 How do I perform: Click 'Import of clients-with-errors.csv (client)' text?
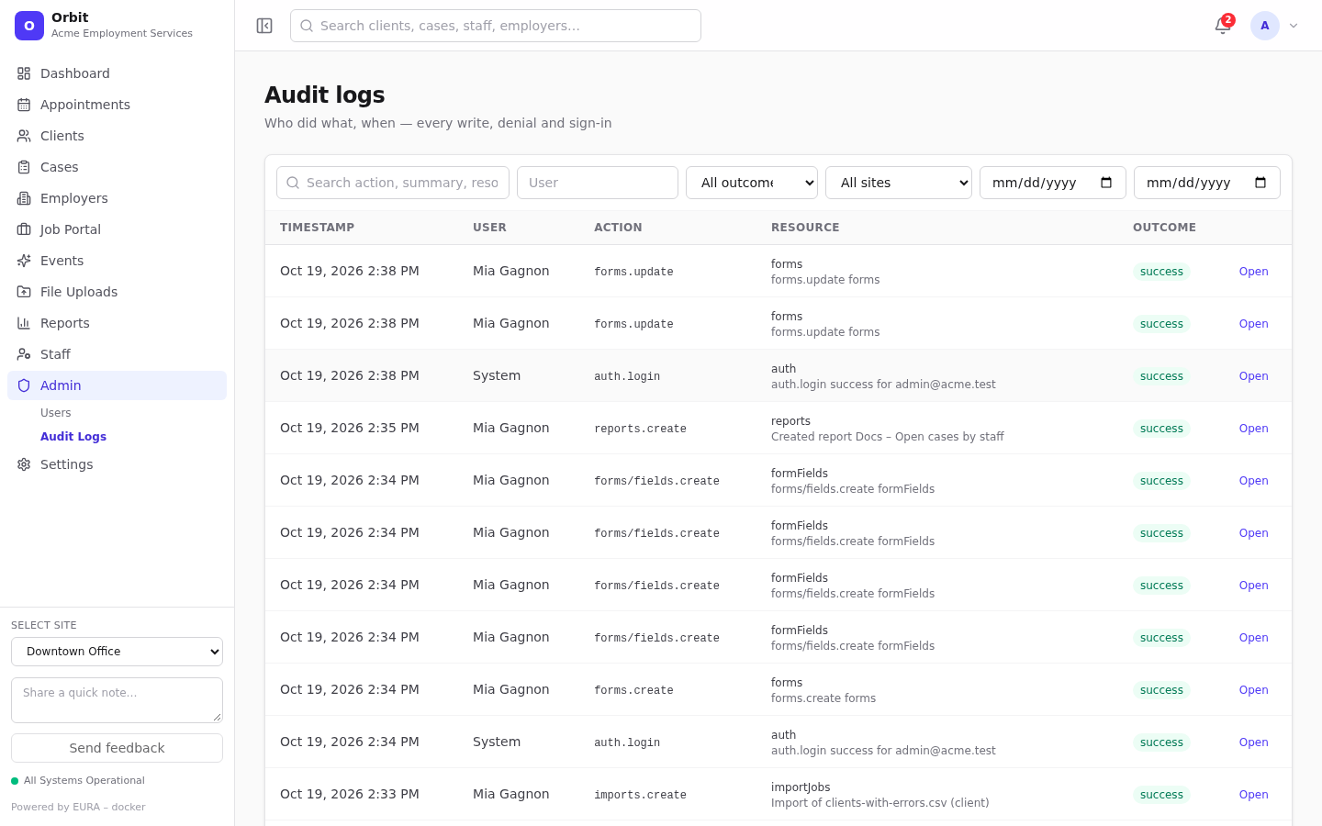(880, 803)
